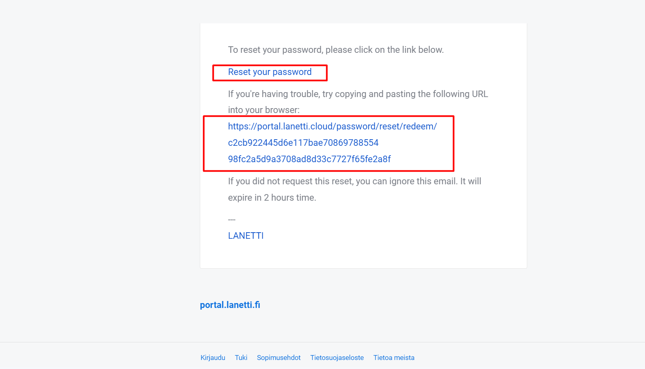
Task: Go to Kirjaudu in the footer
Action: point(213,358)
